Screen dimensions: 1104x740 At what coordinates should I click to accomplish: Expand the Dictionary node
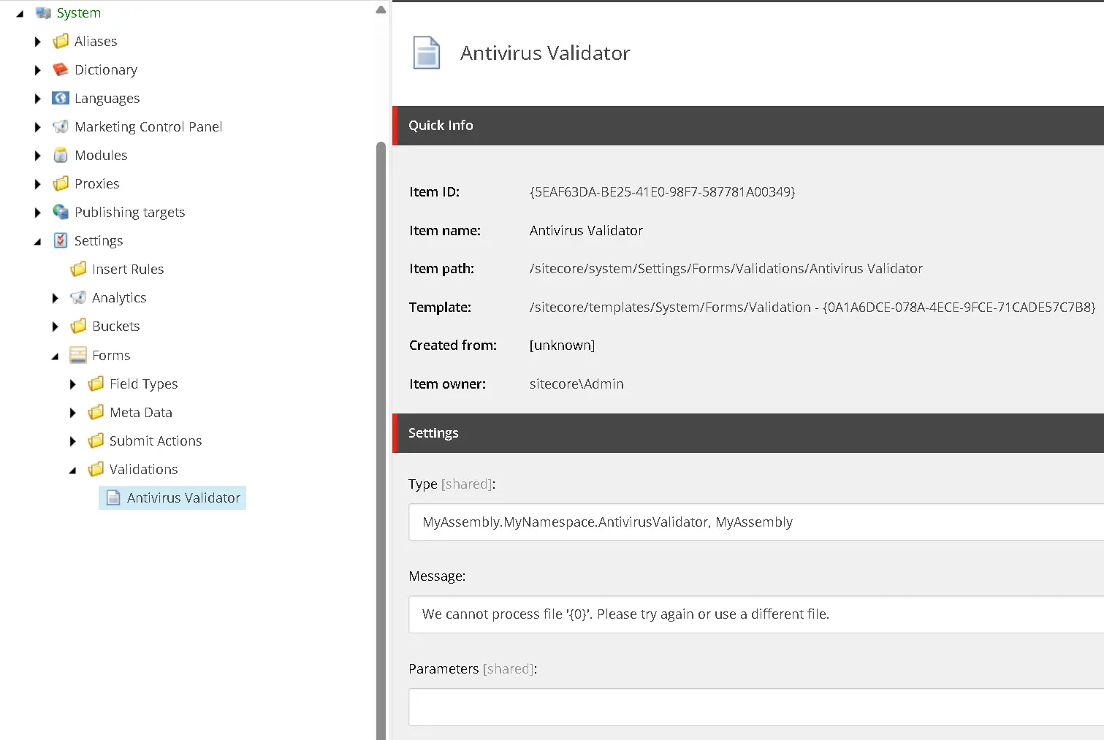coord(37,70)
